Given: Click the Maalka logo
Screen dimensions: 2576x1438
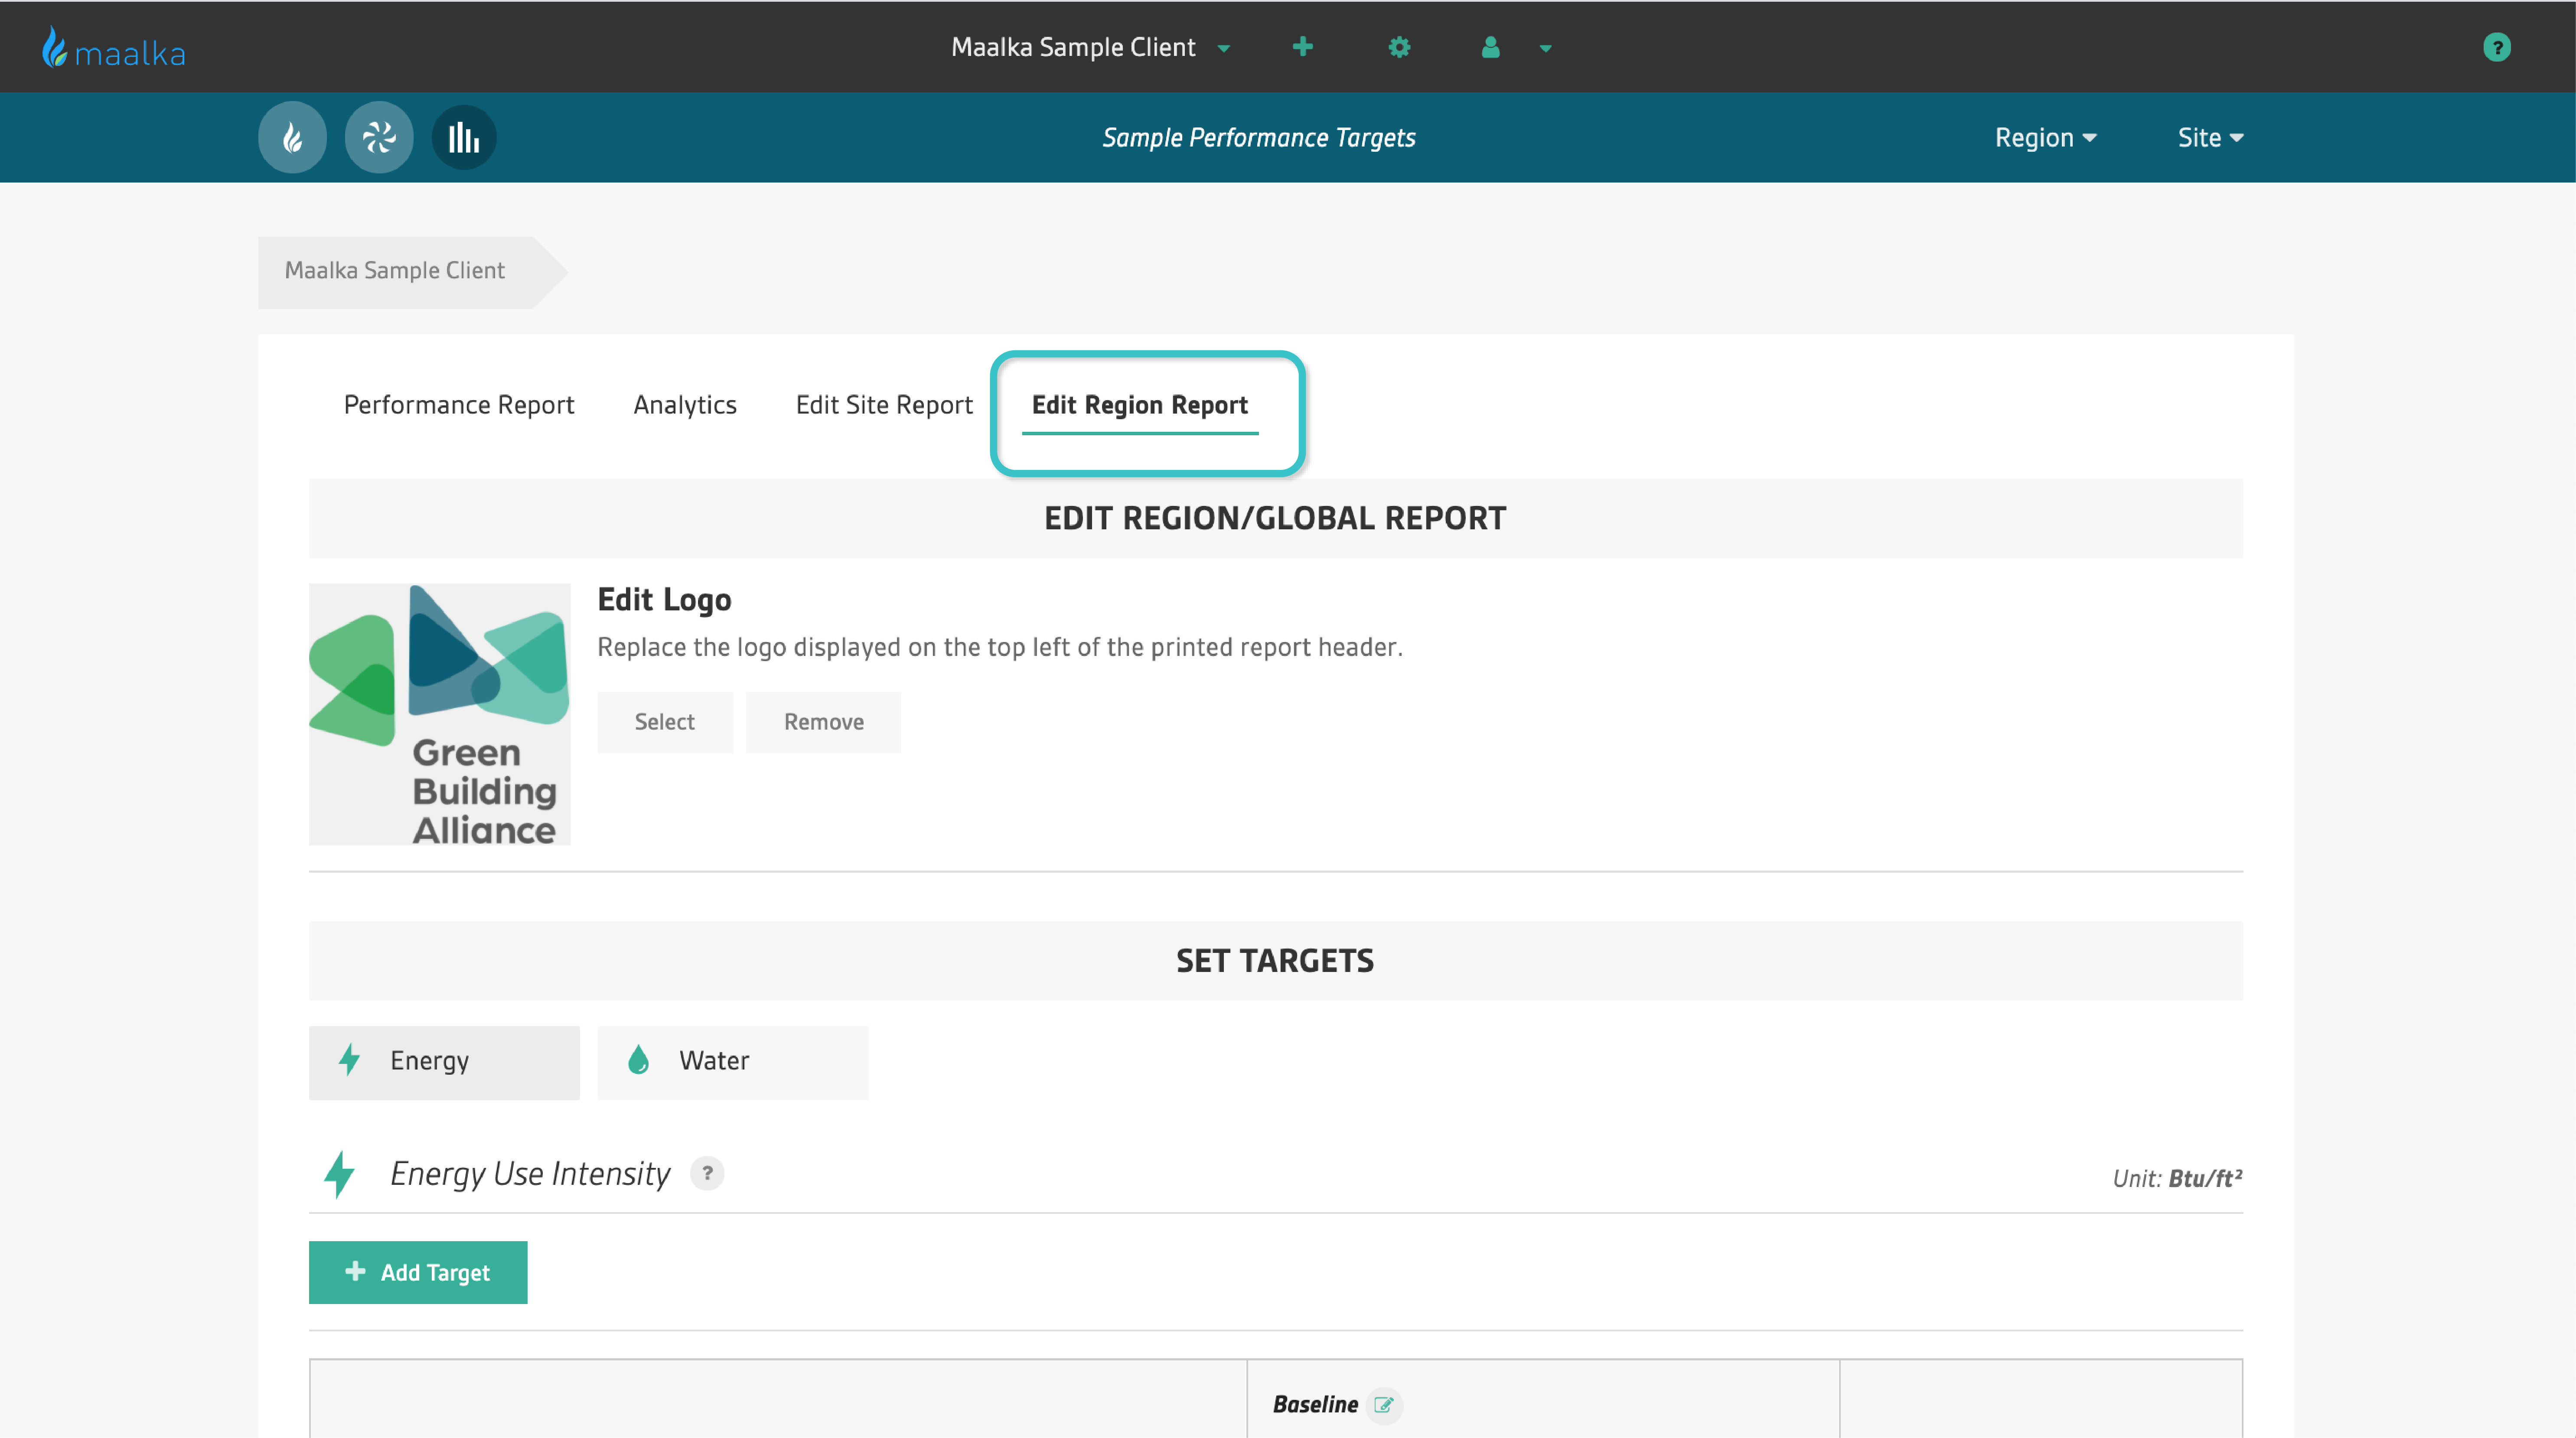Looking at the screenshot, I should point(113,48).
